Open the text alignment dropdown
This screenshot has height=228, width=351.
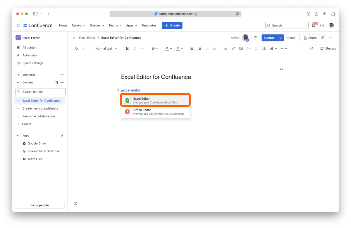(155, 49)
